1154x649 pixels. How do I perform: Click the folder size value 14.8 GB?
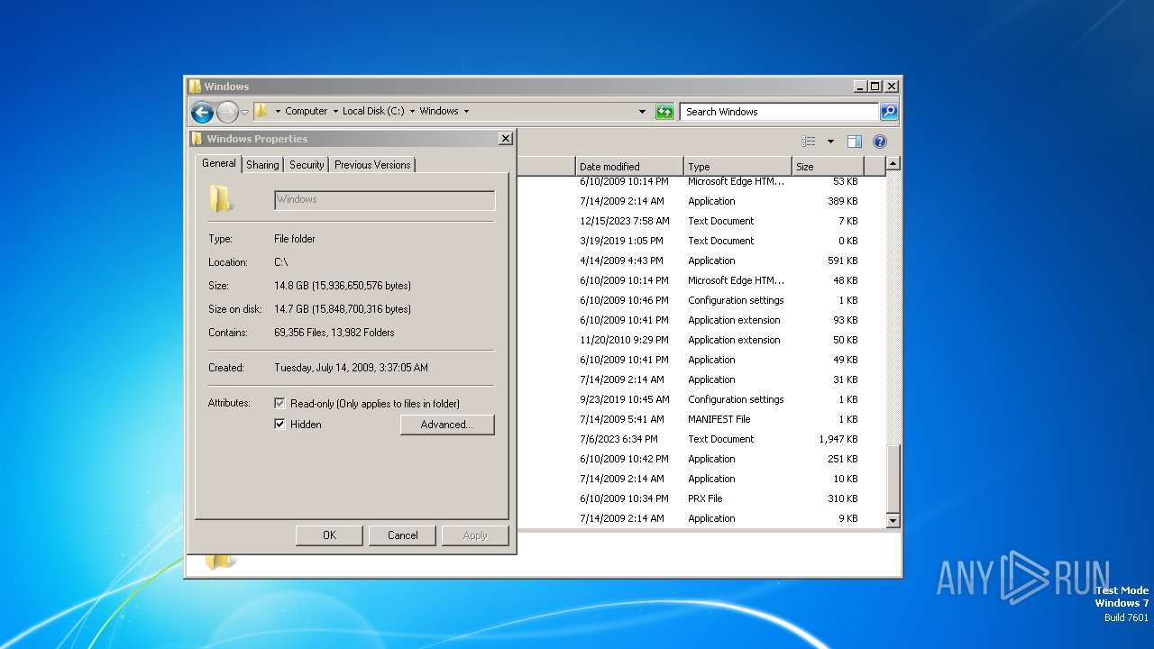click(x=343, y=286)
